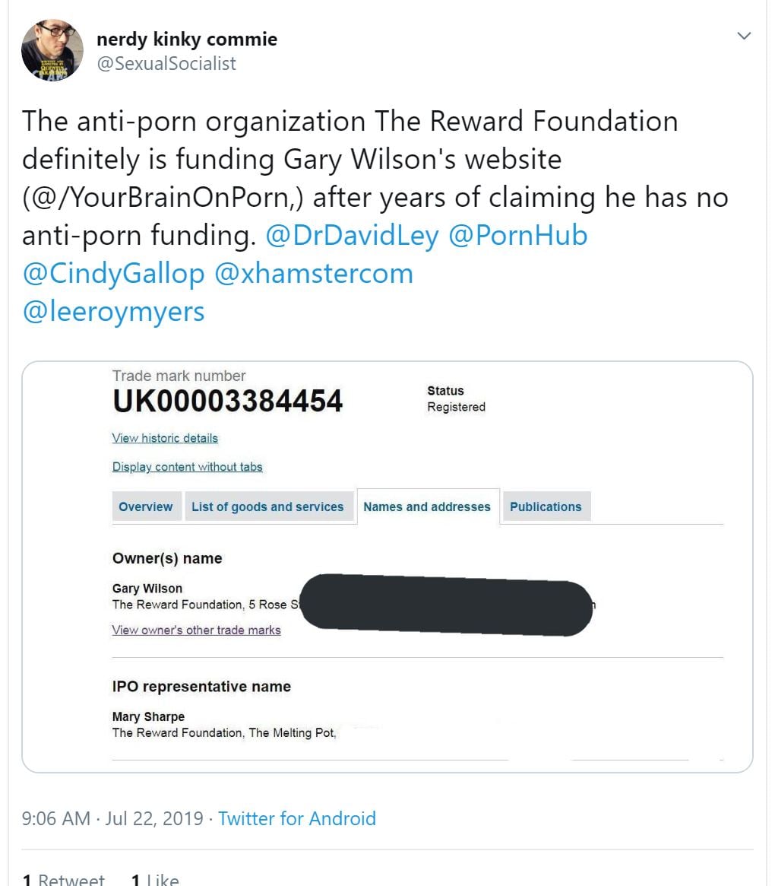775x886 pixels.
Task: Open the @leeroymyers mention
Action: (113, 312)
